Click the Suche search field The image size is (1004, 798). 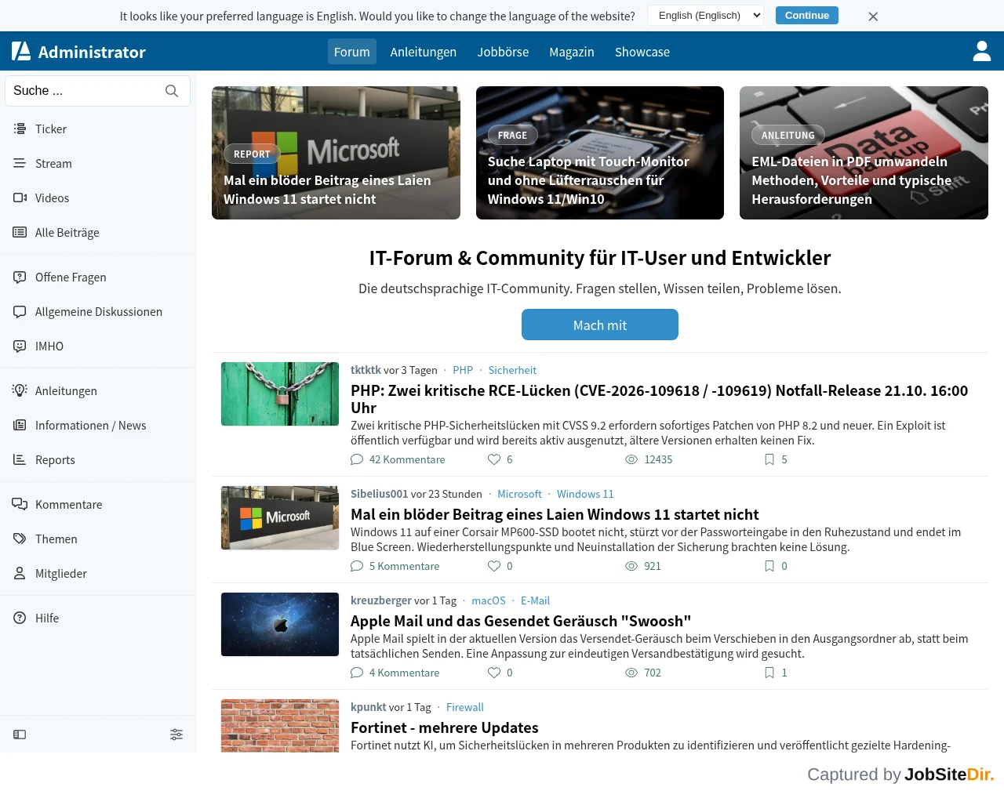click(97, 91)
